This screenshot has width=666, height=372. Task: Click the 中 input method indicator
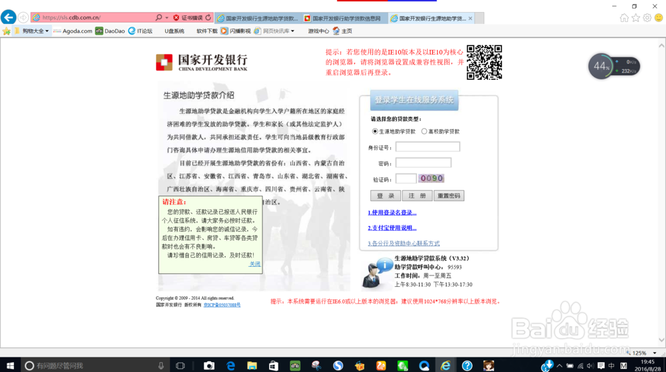click(611, 365)
